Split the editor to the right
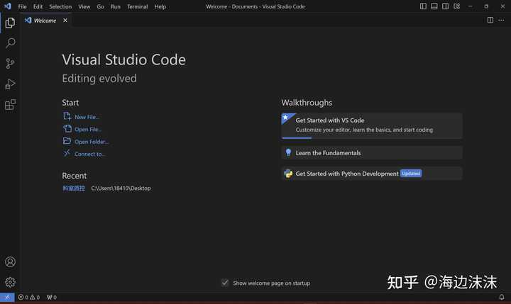This screenshot has height=304, width=511. tap(490, 20)
